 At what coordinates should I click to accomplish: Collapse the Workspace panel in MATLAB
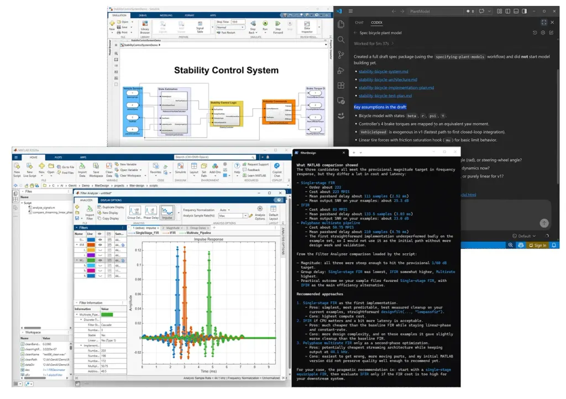pyautogui.click(x=23, y=332)
